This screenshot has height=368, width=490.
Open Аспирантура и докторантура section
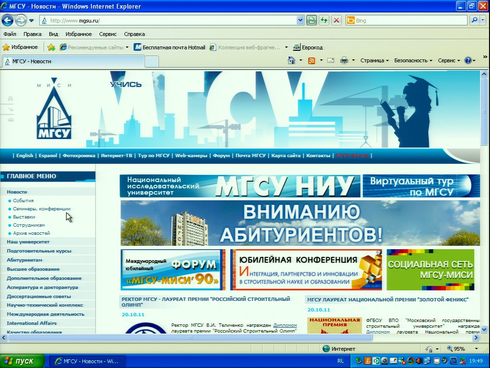(x=42, y=287)
